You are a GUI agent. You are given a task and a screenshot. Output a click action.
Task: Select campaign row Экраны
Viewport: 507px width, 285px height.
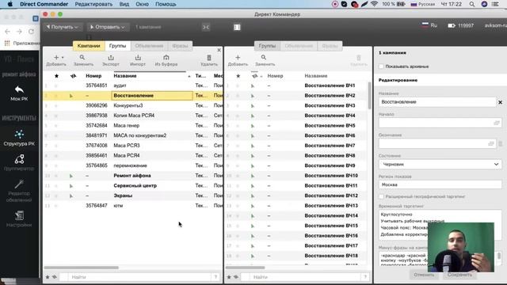click(x=132, y=196)
